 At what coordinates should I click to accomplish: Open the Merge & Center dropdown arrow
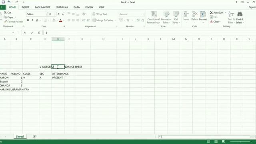point(116,20)
